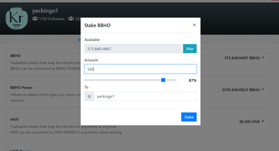View the 1720 Followers list
Screen dimensions: 279x151
(x=52, y=19)
